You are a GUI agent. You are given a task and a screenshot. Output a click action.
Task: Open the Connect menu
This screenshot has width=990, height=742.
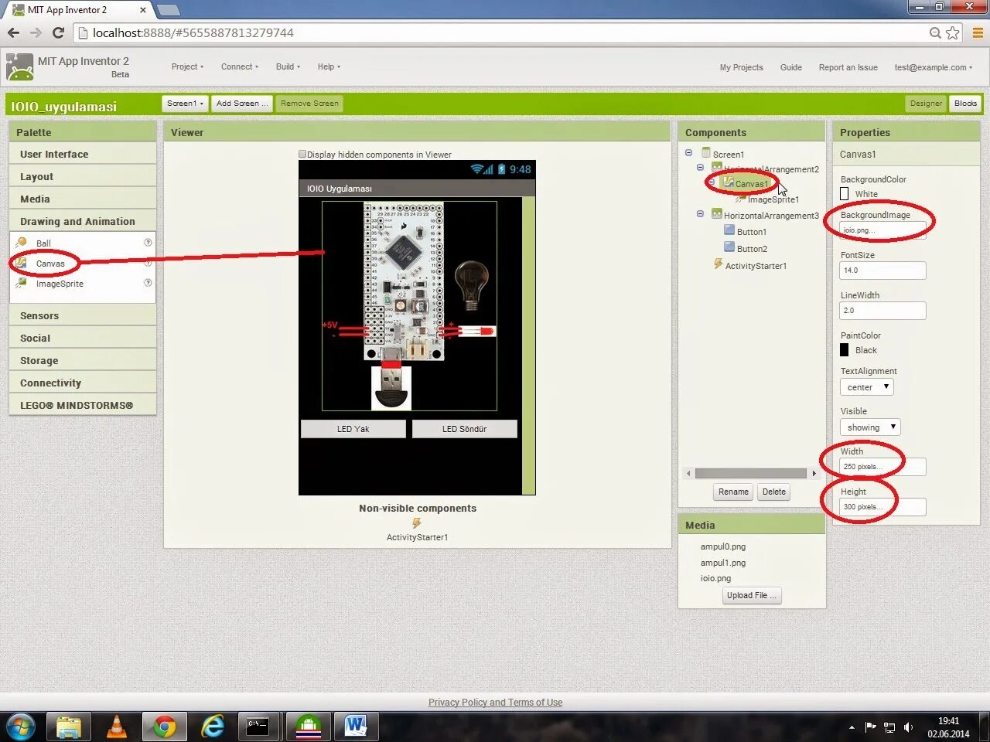point(240,66)
